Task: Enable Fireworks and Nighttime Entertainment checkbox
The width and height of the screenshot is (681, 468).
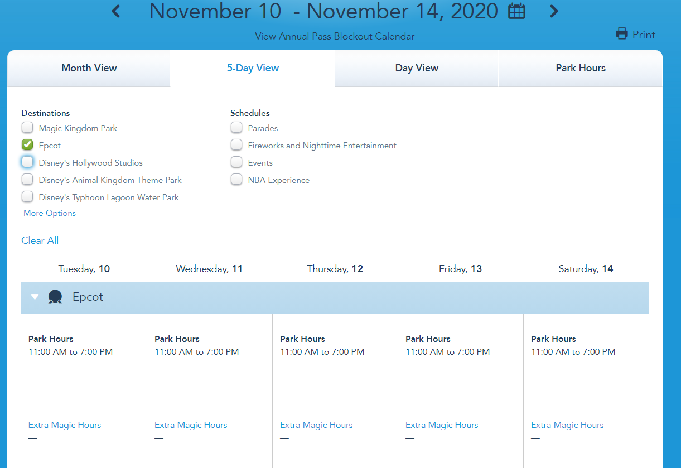Action: 236,145
